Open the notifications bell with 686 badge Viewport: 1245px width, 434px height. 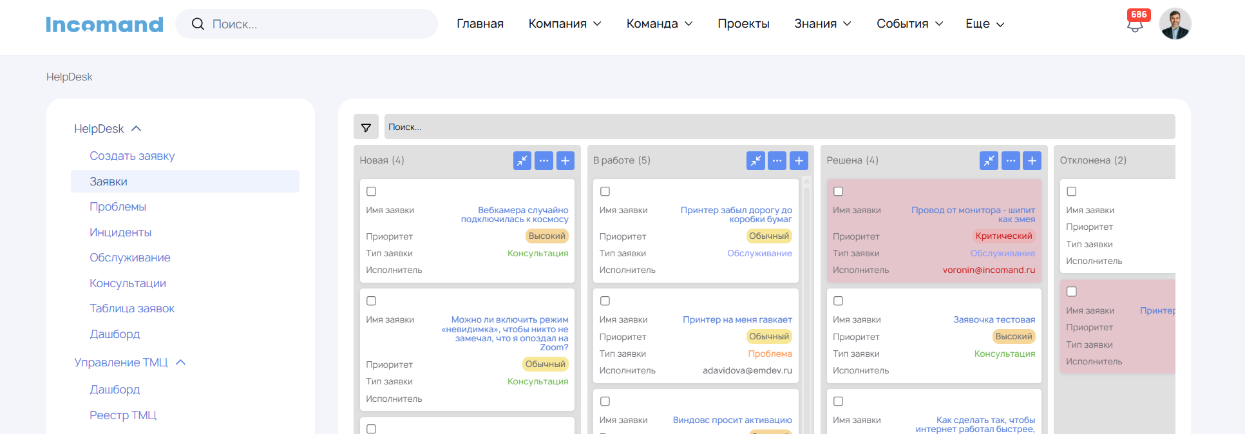[1135, 24]
